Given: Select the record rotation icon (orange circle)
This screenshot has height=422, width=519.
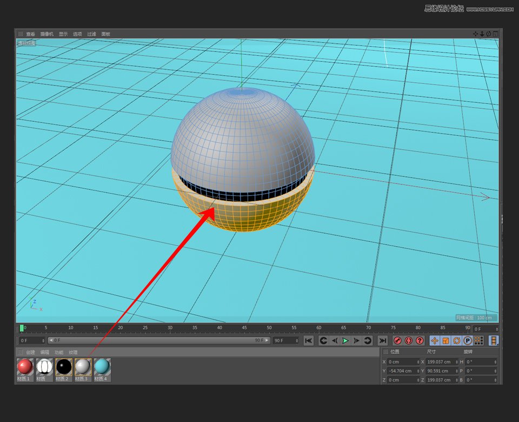Looking at the screenshot, I should 457,341.
